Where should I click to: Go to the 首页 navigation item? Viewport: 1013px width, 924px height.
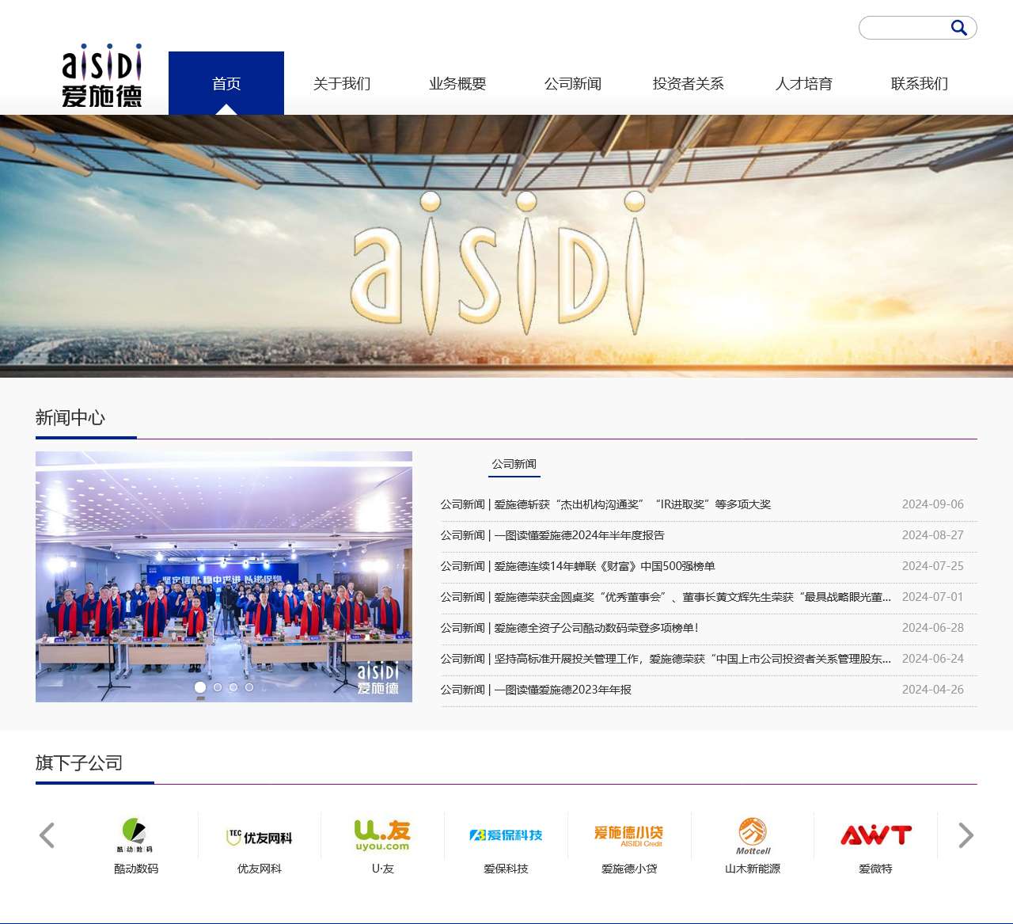(226, 83)
